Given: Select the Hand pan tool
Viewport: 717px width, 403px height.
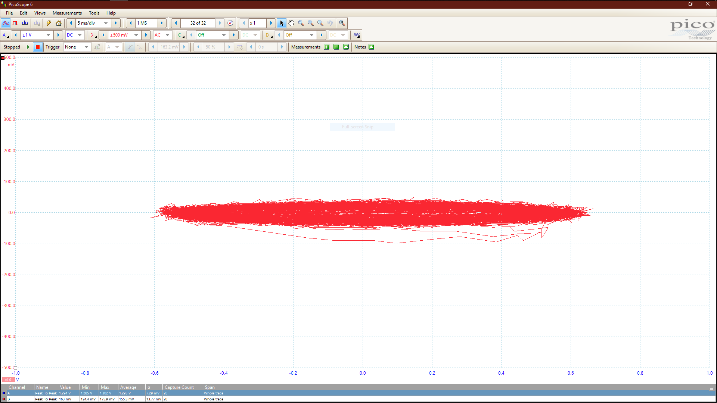Looking at the screenshot, I should pos(291,23).
